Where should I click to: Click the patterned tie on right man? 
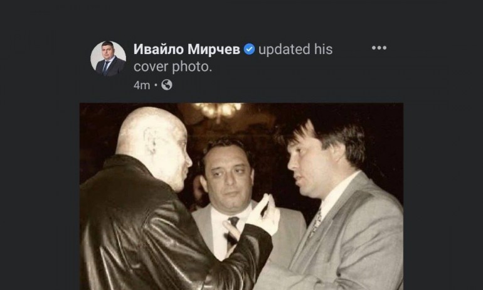point(316,222)
